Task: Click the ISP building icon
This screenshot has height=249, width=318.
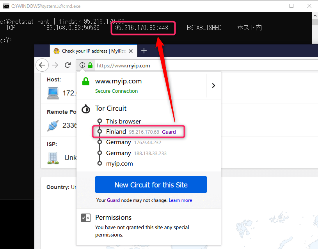Action: coord(53,158)
